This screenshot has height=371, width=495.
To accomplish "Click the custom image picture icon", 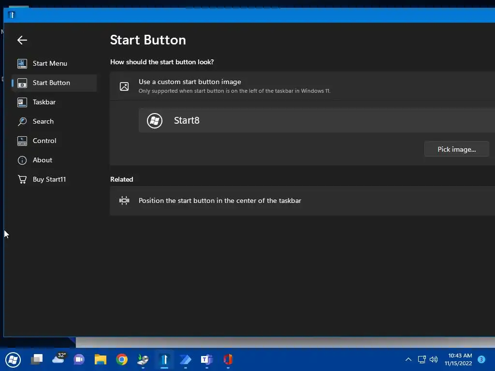I will tap(124, 86).
